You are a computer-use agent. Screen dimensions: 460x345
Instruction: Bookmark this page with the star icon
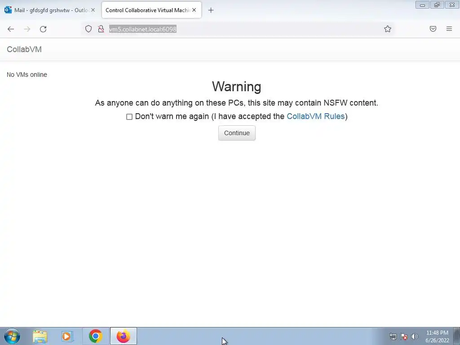[x=388, y=29]
